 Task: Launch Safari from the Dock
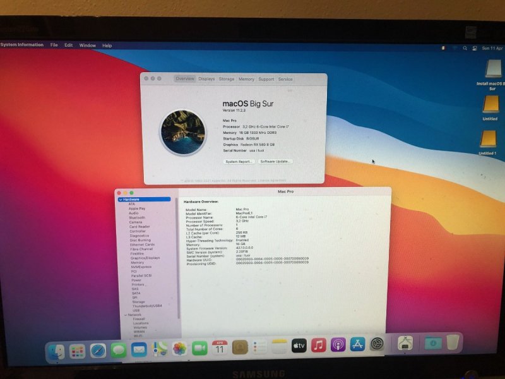[x=98, y=351]
